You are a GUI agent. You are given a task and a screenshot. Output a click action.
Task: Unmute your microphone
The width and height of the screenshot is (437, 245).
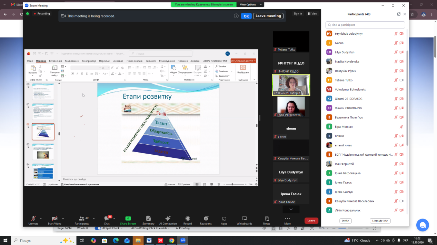(33, 220)
